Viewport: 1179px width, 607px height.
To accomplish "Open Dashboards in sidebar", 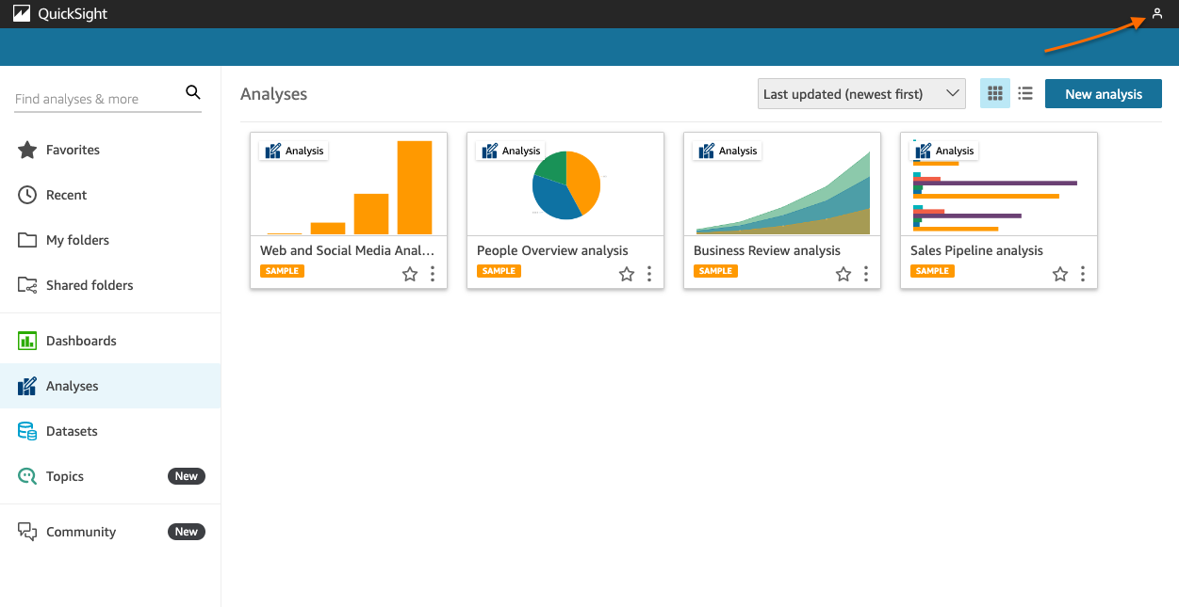I will (x=110, y=341).
